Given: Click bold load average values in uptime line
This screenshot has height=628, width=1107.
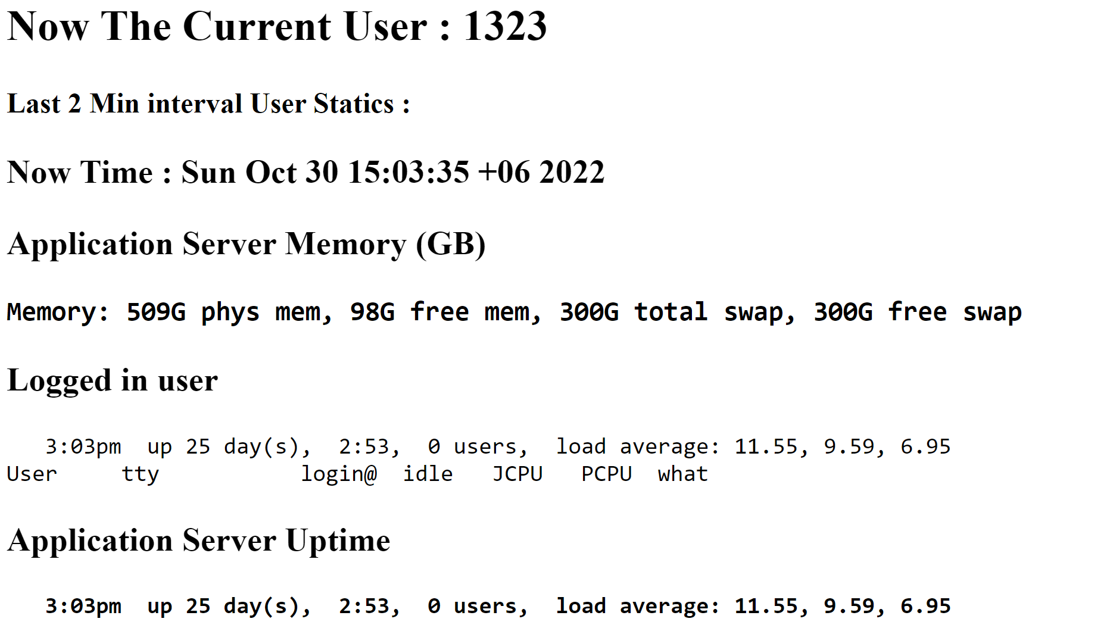Looking at the screenshot, I should [843, 606].
